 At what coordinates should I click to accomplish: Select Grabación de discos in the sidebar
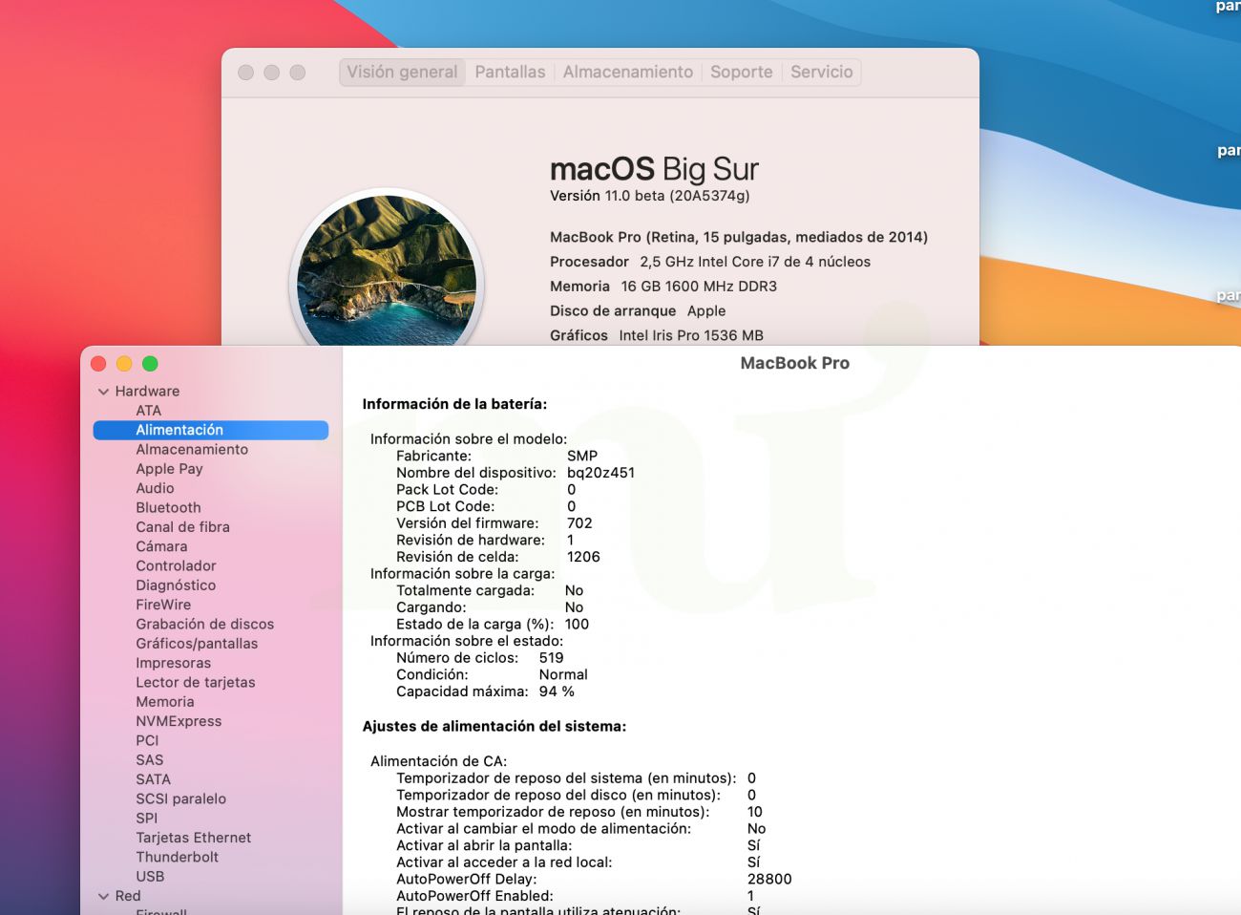tap(204, 625)
